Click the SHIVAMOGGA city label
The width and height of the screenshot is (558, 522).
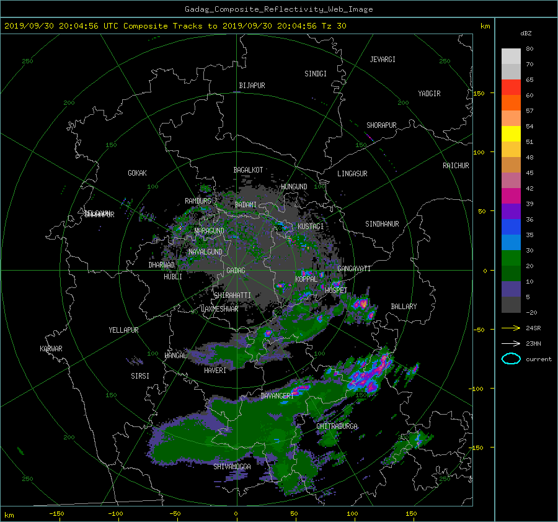pyautogui.click(x=232, y=467)
